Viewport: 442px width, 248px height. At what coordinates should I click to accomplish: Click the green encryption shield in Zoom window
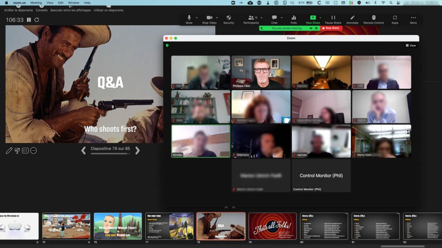point(167,45)
